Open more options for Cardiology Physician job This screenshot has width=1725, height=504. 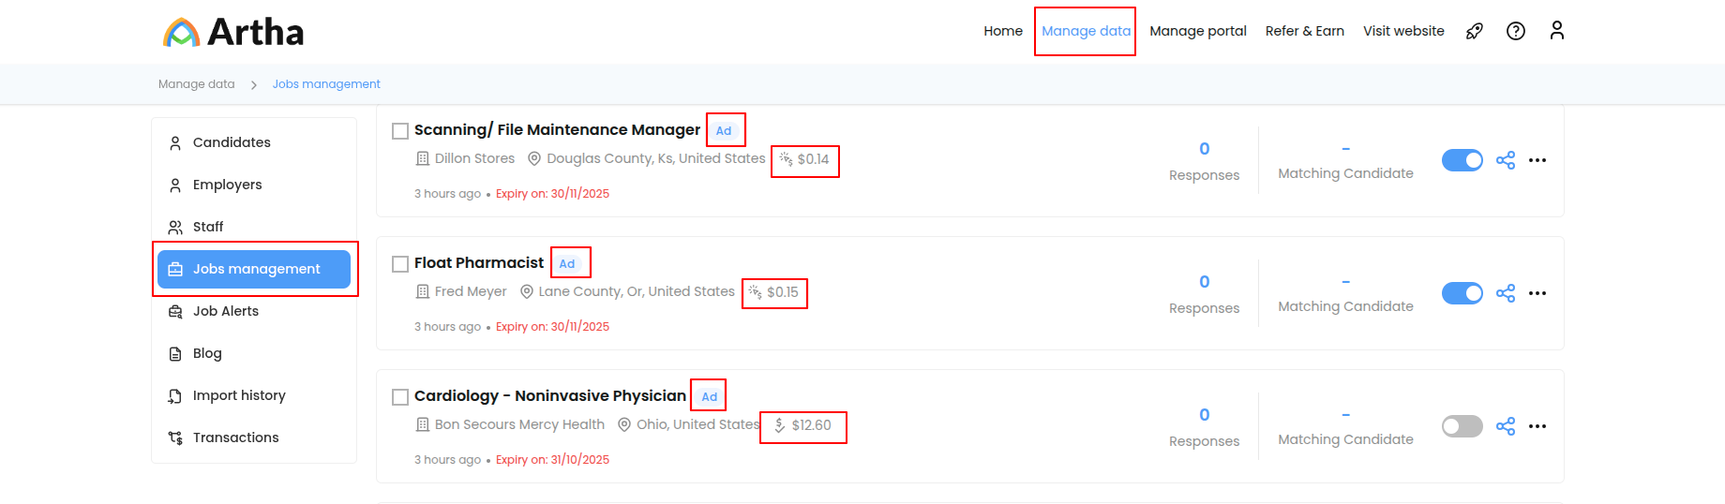(1537, 426)
